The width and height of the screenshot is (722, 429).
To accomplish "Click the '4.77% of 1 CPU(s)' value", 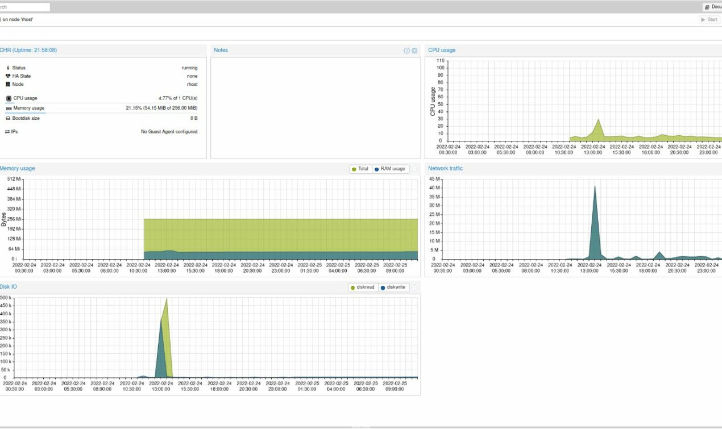I will [178, 98].
